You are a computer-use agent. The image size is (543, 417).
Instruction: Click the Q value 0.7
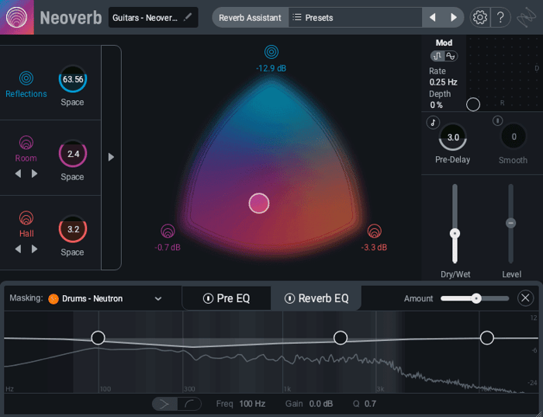pyautogui.click(x=370, y=404)
